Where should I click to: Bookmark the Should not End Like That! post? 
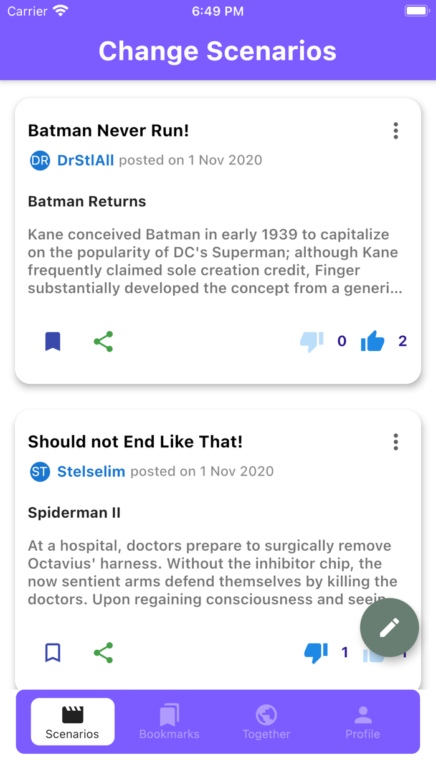pyautogui.click(x=53, y=652)
